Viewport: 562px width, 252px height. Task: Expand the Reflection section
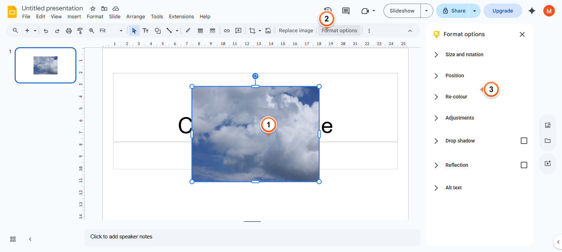click(436, 165)
